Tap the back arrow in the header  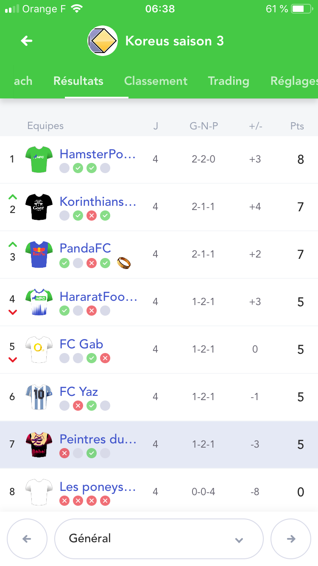click(x=27, y=41)
